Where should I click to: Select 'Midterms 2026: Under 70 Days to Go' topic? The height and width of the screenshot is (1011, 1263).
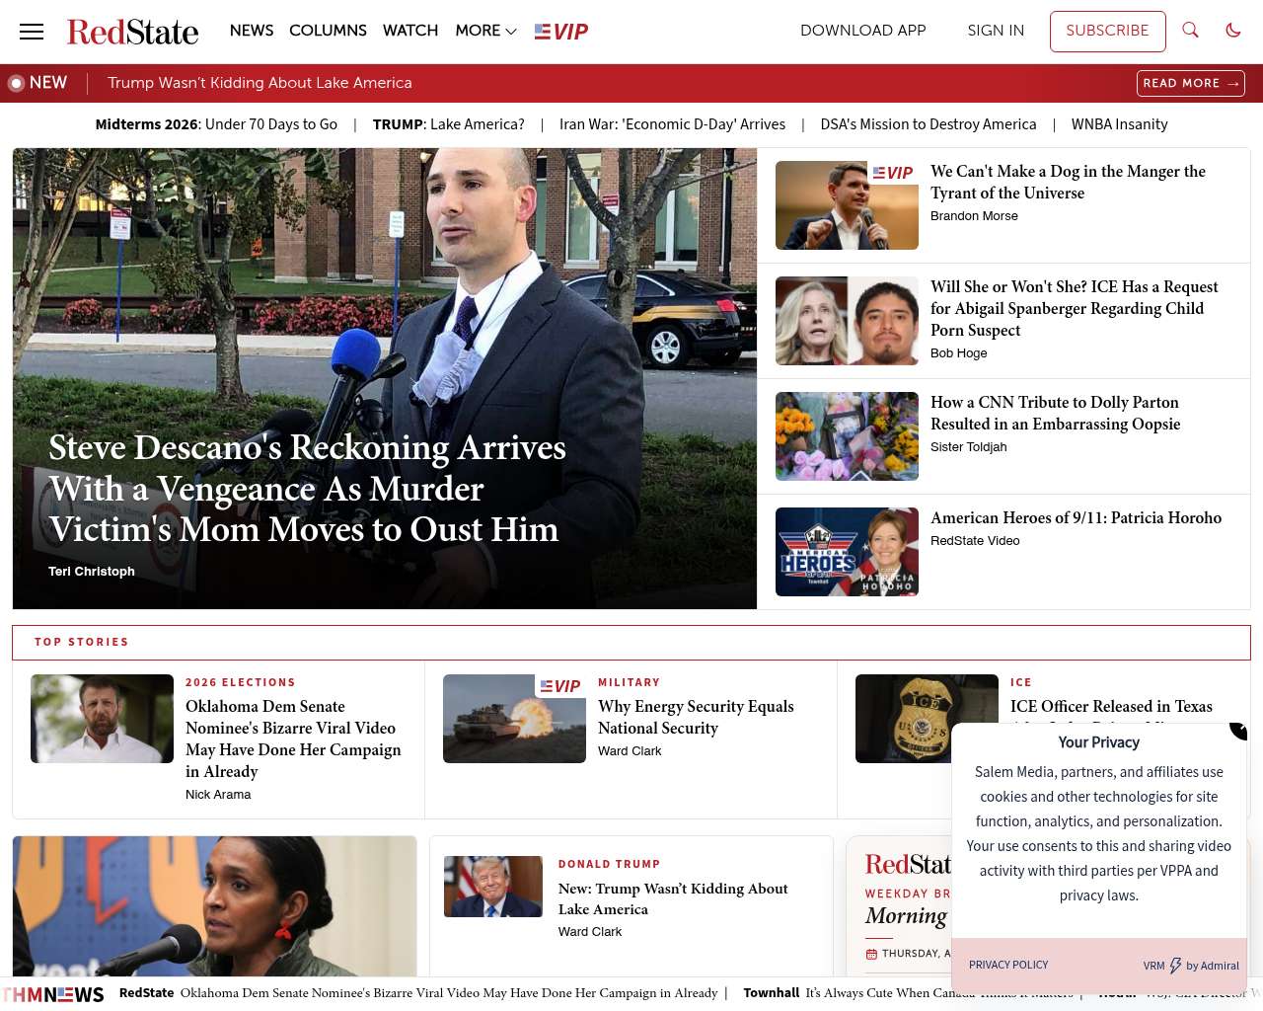click(216, 124)
